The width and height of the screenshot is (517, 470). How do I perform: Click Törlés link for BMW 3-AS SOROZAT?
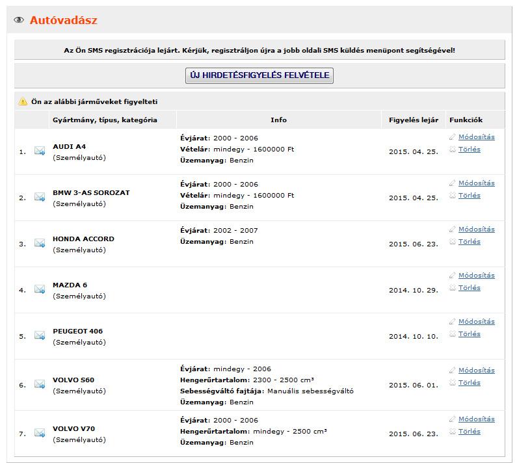pos(469,196)
